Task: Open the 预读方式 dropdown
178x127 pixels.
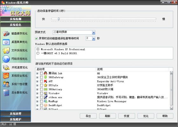Action: click(94, 32)
